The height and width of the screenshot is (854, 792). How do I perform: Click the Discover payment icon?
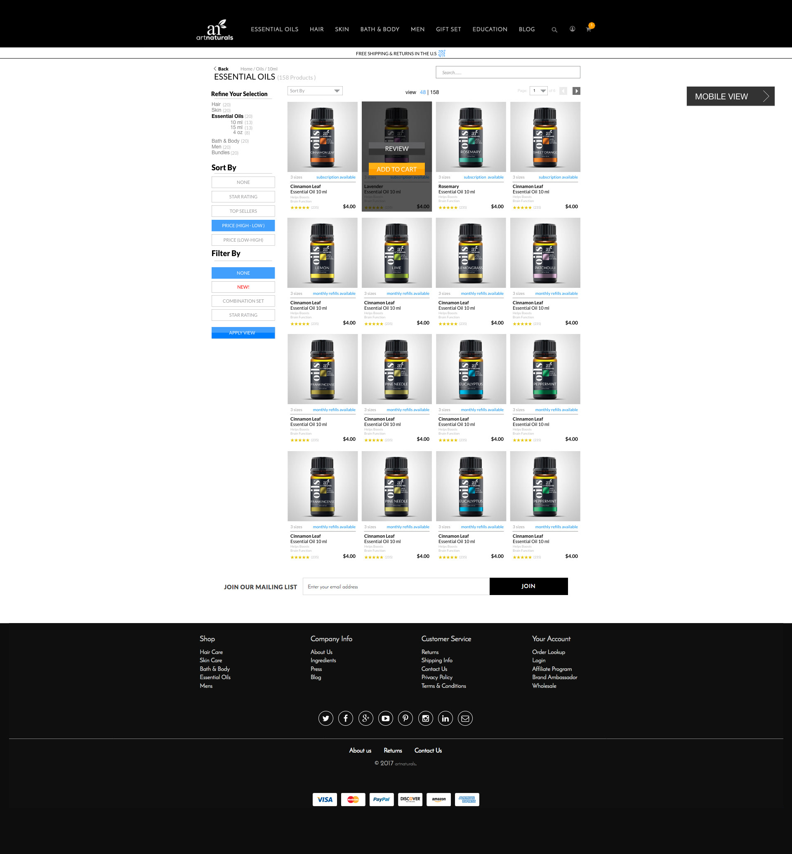pos(410,799)
